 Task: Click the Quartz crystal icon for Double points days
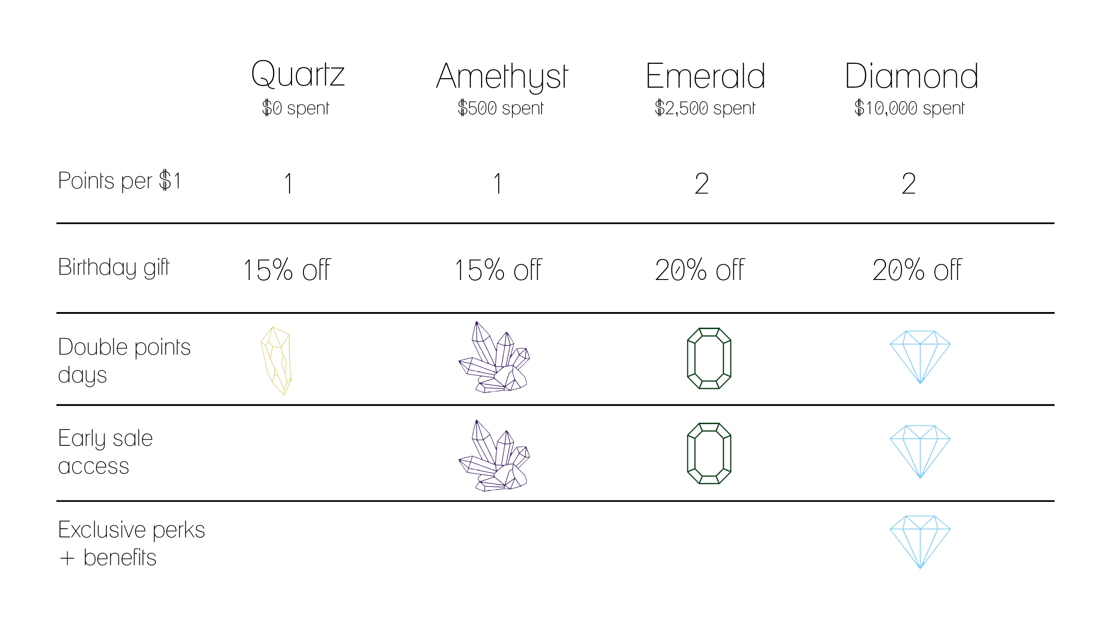tap(276, 361)
